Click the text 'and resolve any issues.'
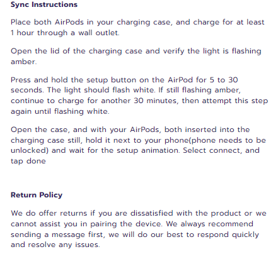Image resolution: width=278 pixels, height=259 pixels. click(x=55, y=245)
